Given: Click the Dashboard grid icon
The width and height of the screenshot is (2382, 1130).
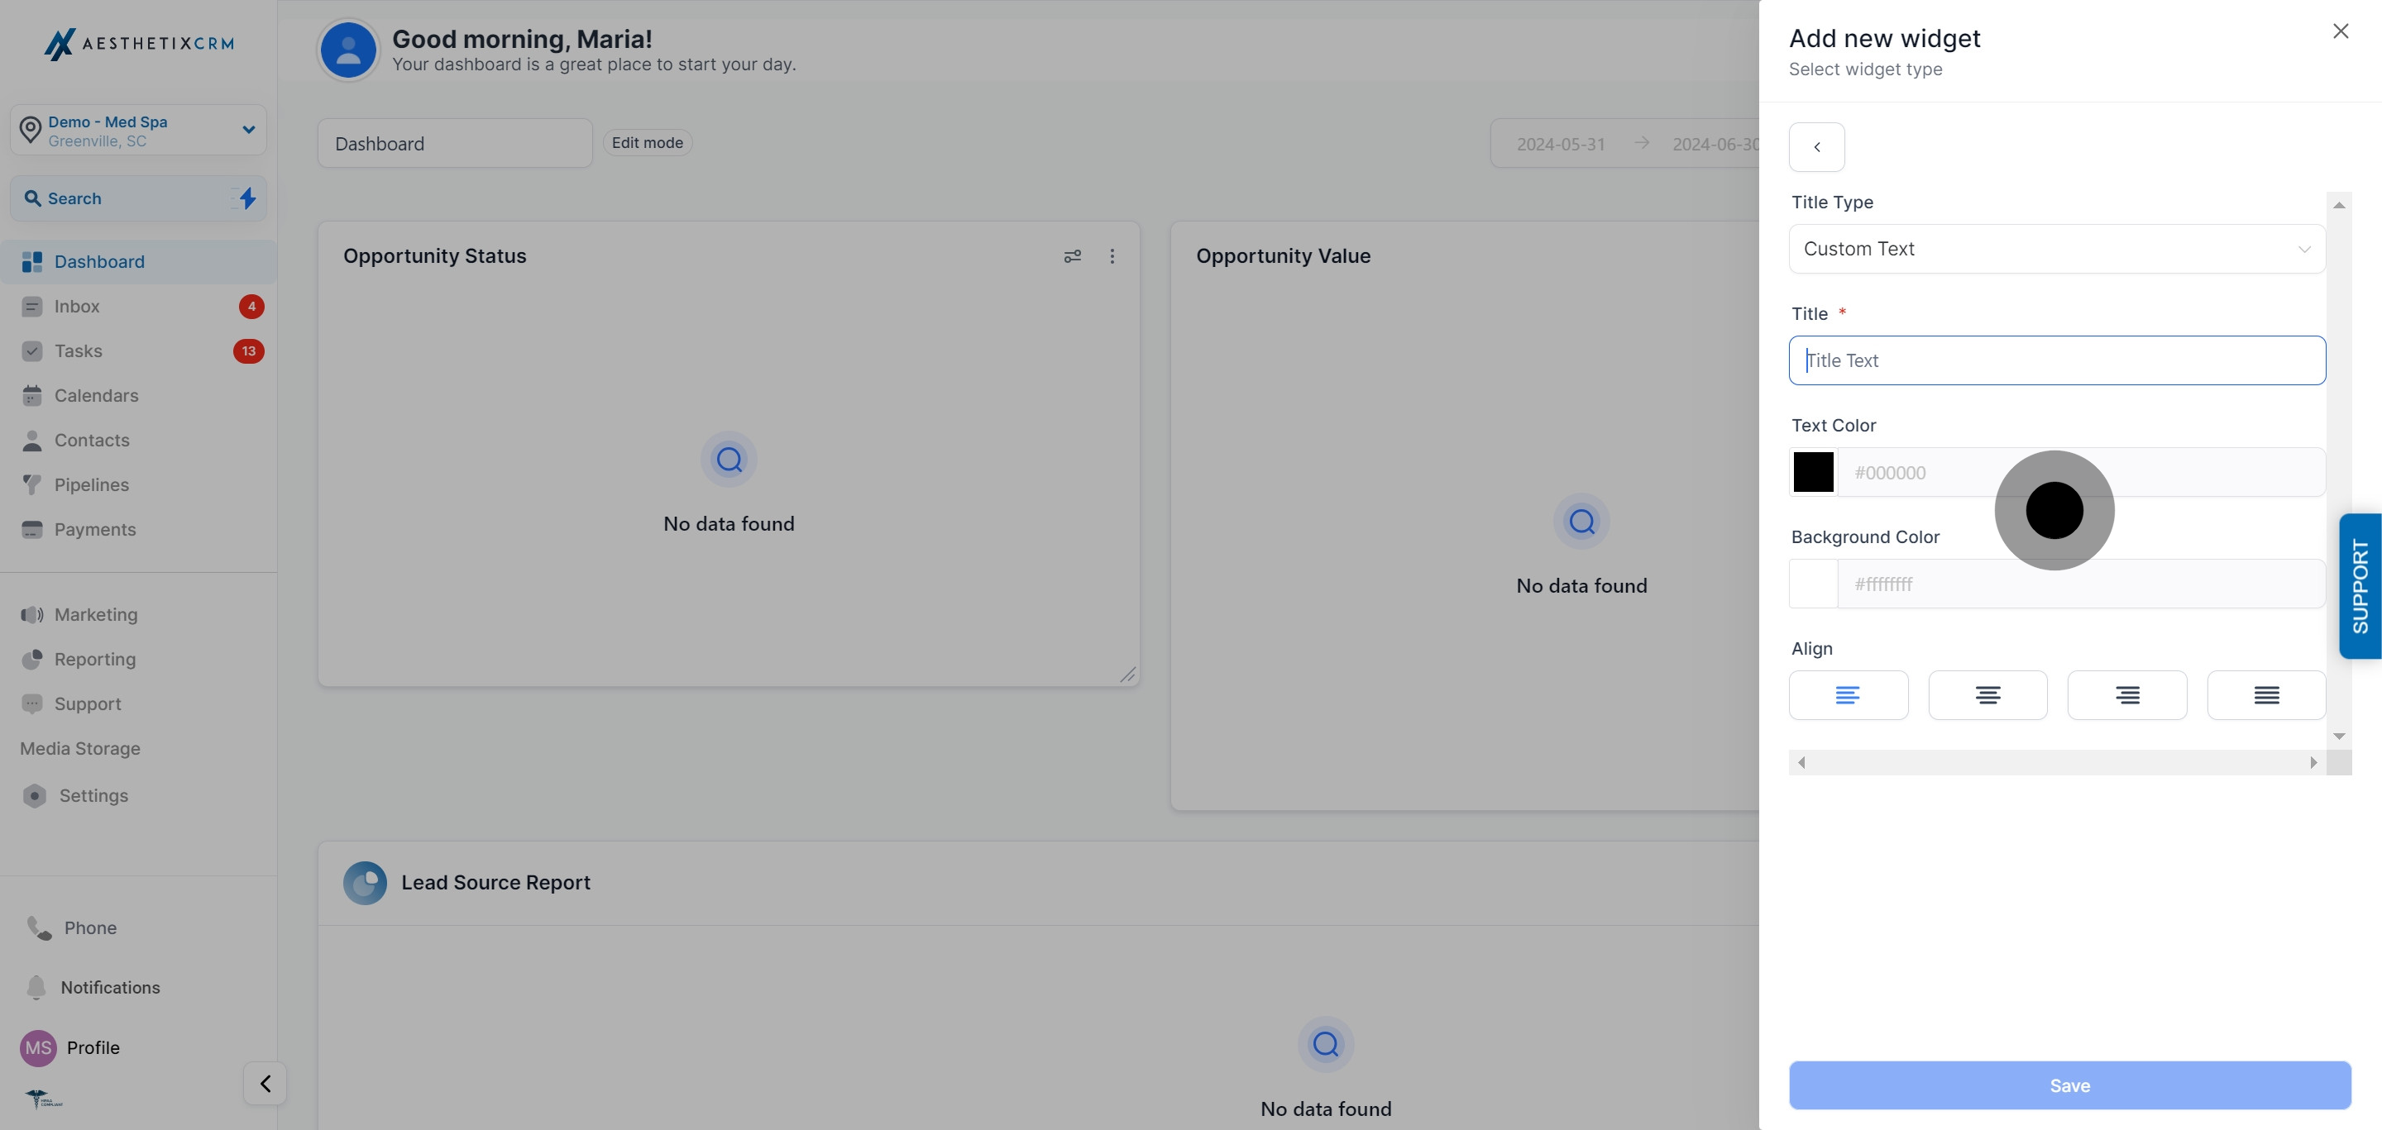Looking at the screenshot, I should point(32,261).
